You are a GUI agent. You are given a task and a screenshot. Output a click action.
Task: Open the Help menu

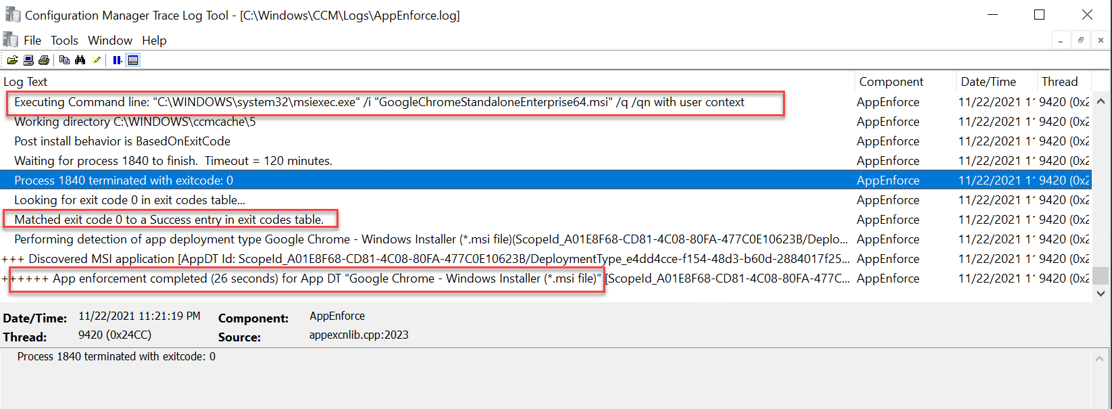click(x=154, y=41)
